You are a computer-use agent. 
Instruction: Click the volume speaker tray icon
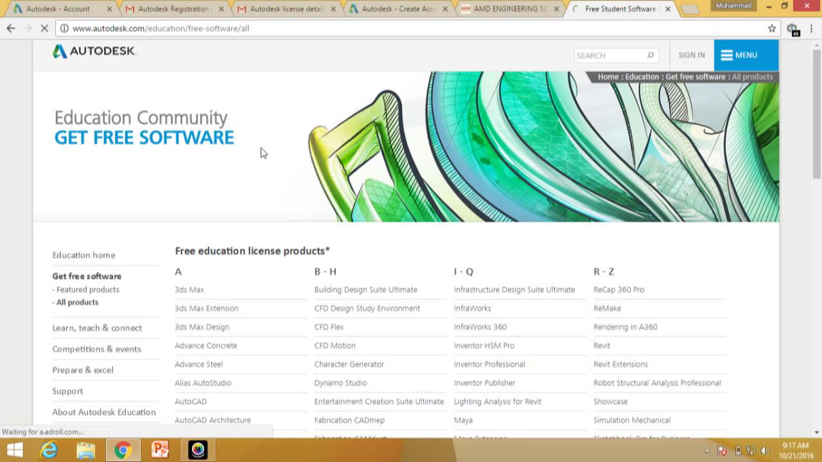[x=765, y=450]
